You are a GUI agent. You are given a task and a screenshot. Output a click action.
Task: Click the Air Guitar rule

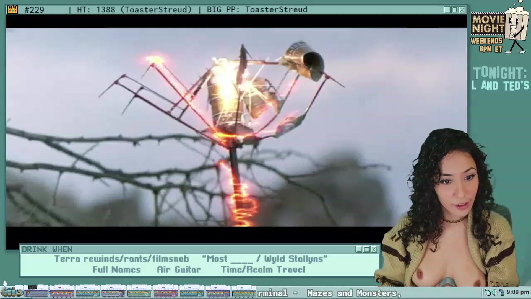coord(179,270)
